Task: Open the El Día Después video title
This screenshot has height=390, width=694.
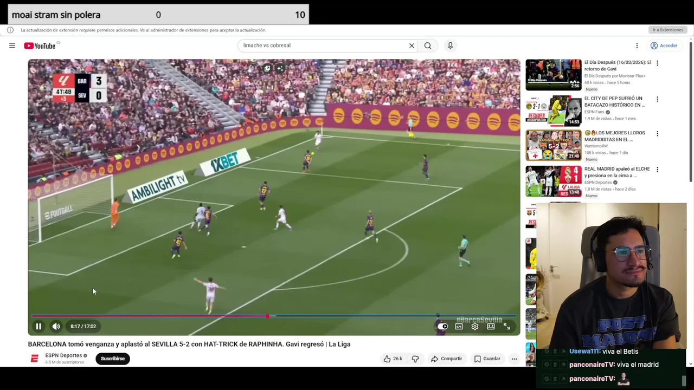Action: point(618,66)
